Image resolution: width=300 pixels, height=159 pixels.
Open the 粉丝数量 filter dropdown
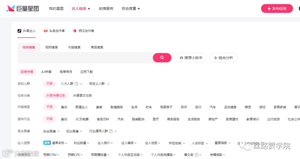click(81, 143)
